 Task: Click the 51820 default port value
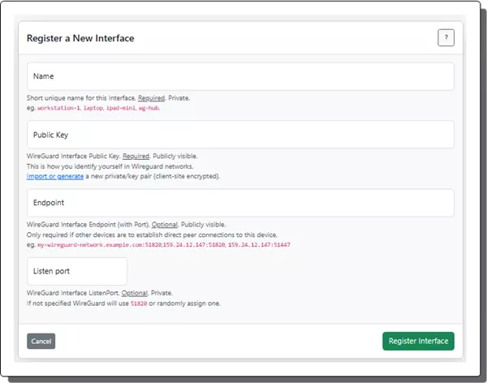pos(139,303)
